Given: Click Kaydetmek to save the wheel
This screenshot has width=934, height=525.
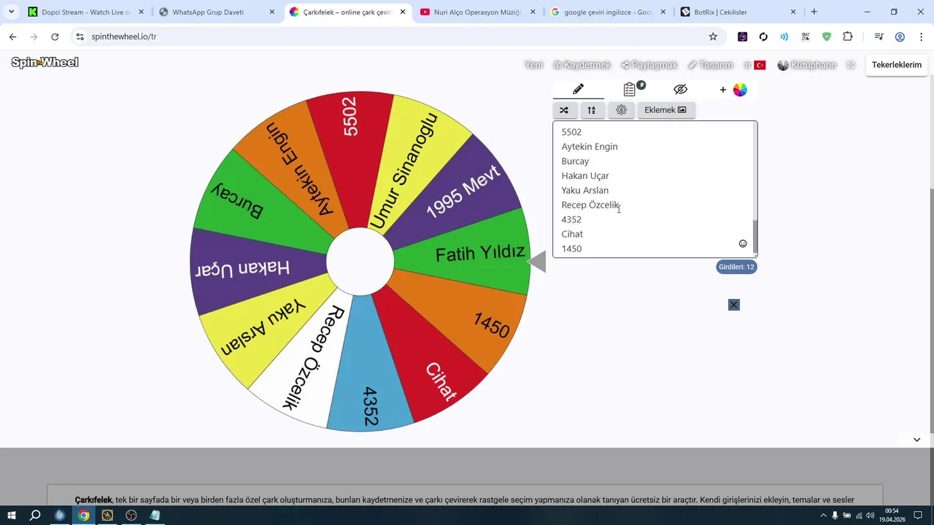Looking at the screenshot, I should pos(582,65).
